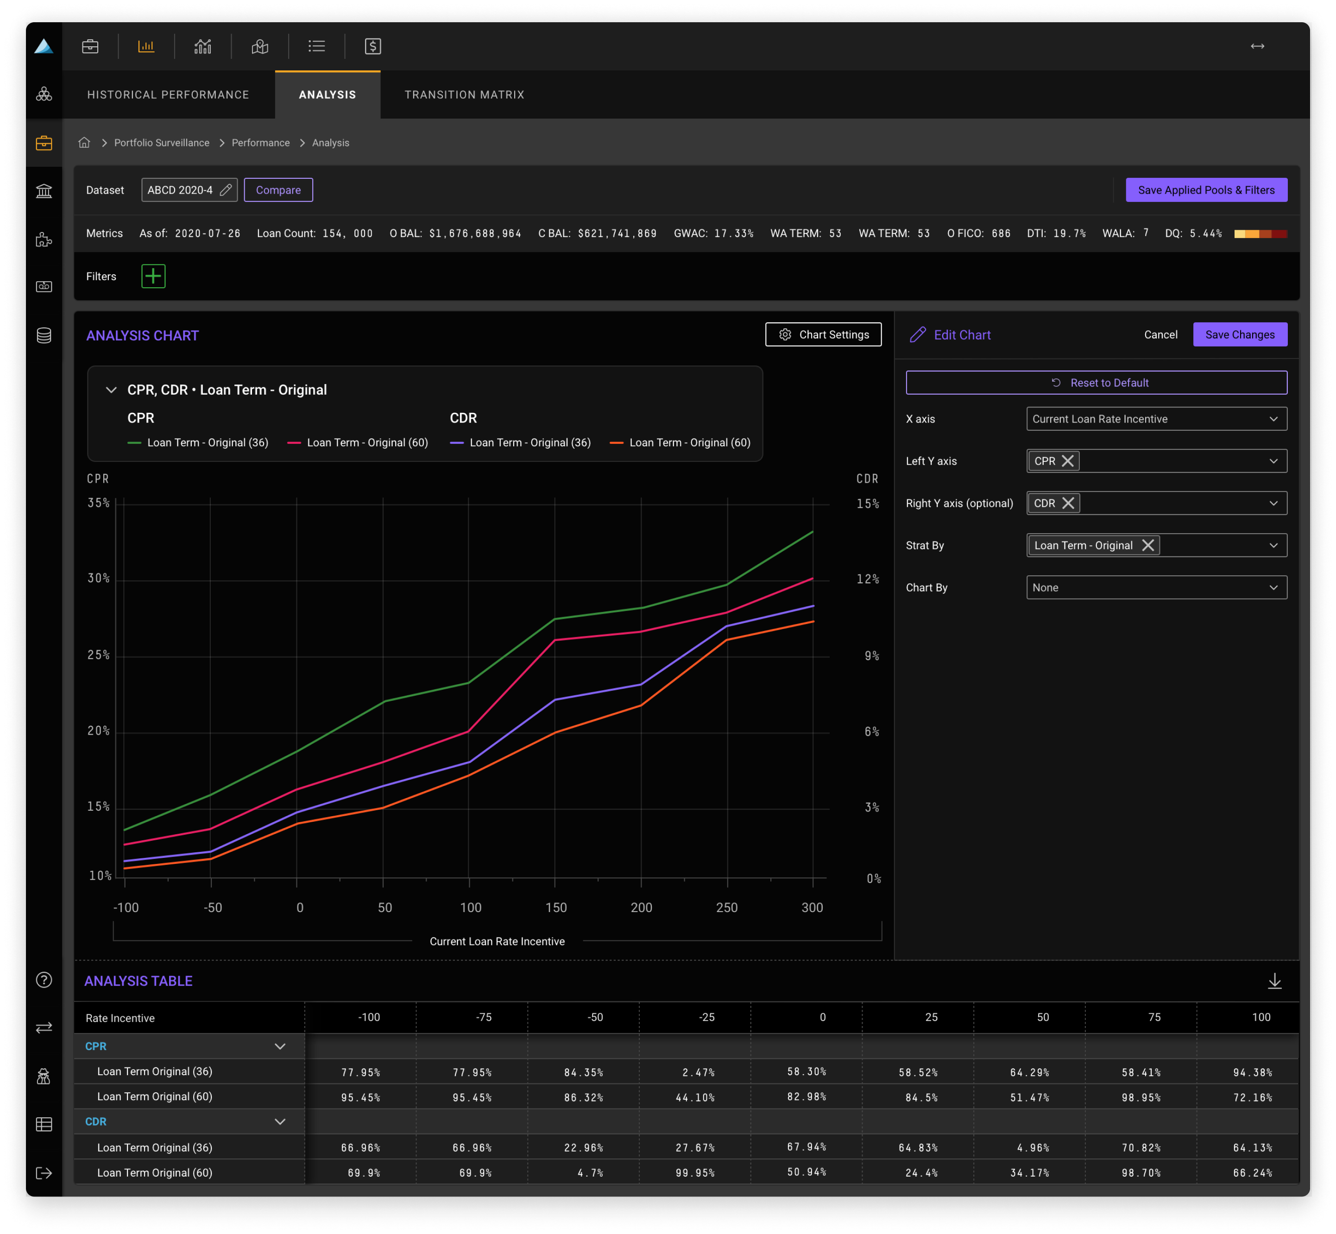Open the X axis dropdown
Image resolution: width=1336 pixels, height=1234 pixels.
1156,419
